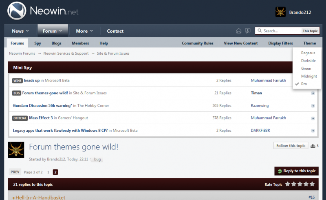Screen dimensions: 326x200
Task: Click View New Content
Action: click(x=240, y=43)
